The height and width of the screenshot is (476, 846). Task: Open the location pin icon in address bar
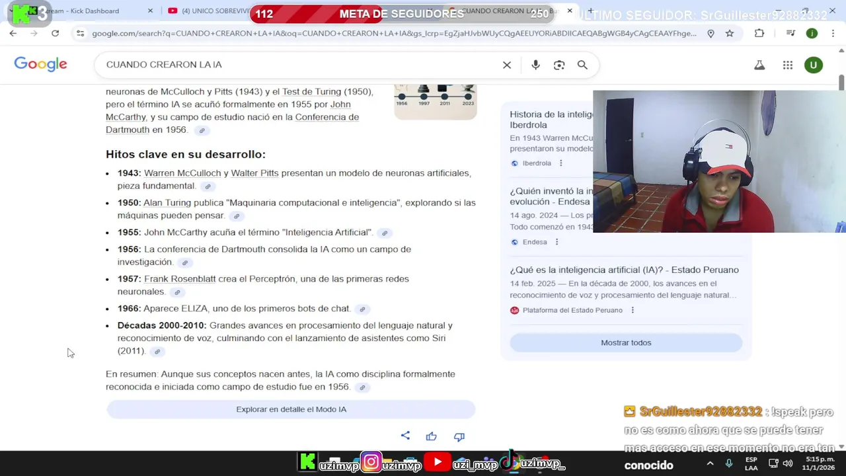click(x=711, y=33)
